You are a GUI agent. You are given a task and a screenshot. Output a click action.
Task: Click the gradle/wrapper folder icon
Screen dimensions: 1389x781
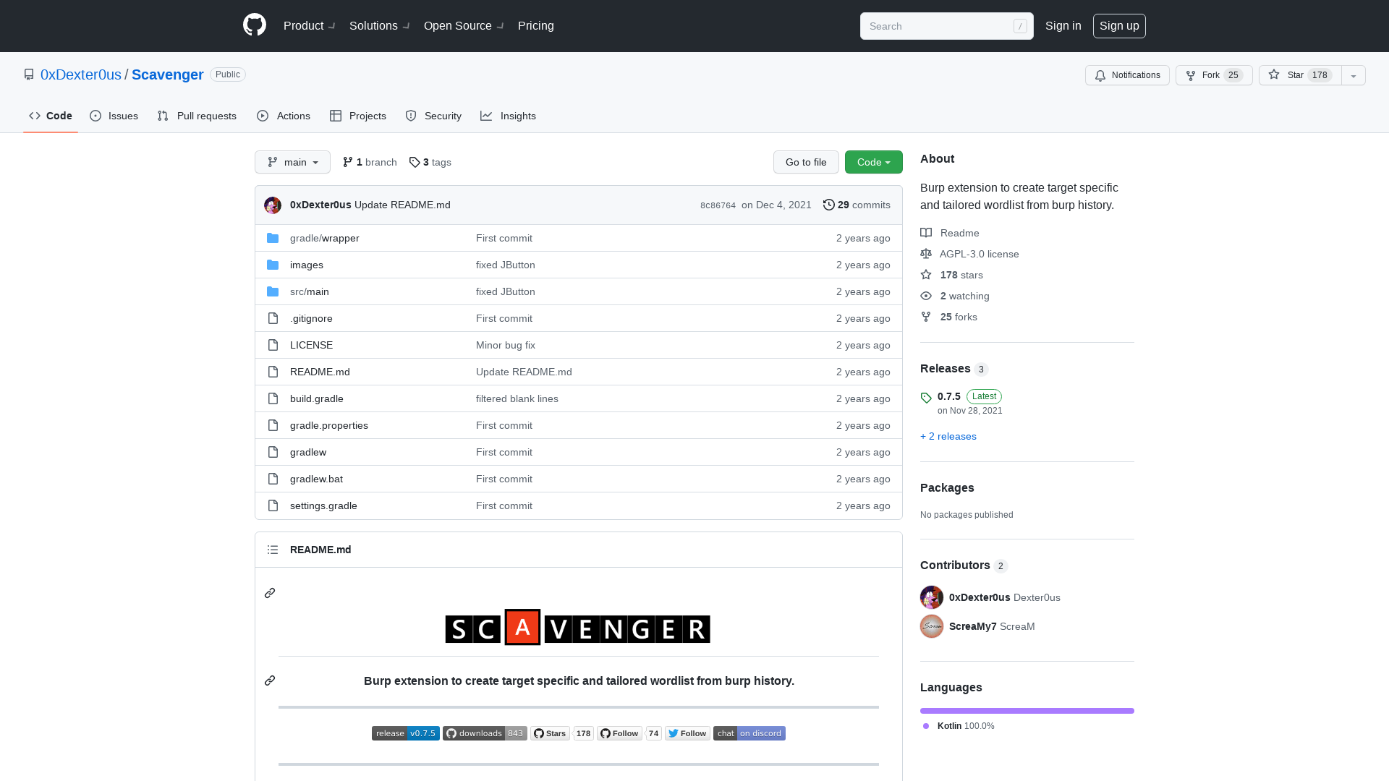tap(273, 238)
